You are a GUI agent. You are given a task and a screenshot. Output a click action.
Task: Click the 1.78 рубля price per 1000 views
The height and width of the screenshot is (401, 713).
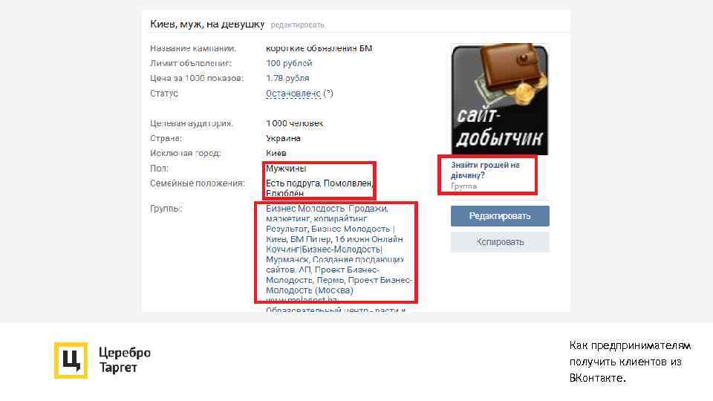(x=287, y=78)
